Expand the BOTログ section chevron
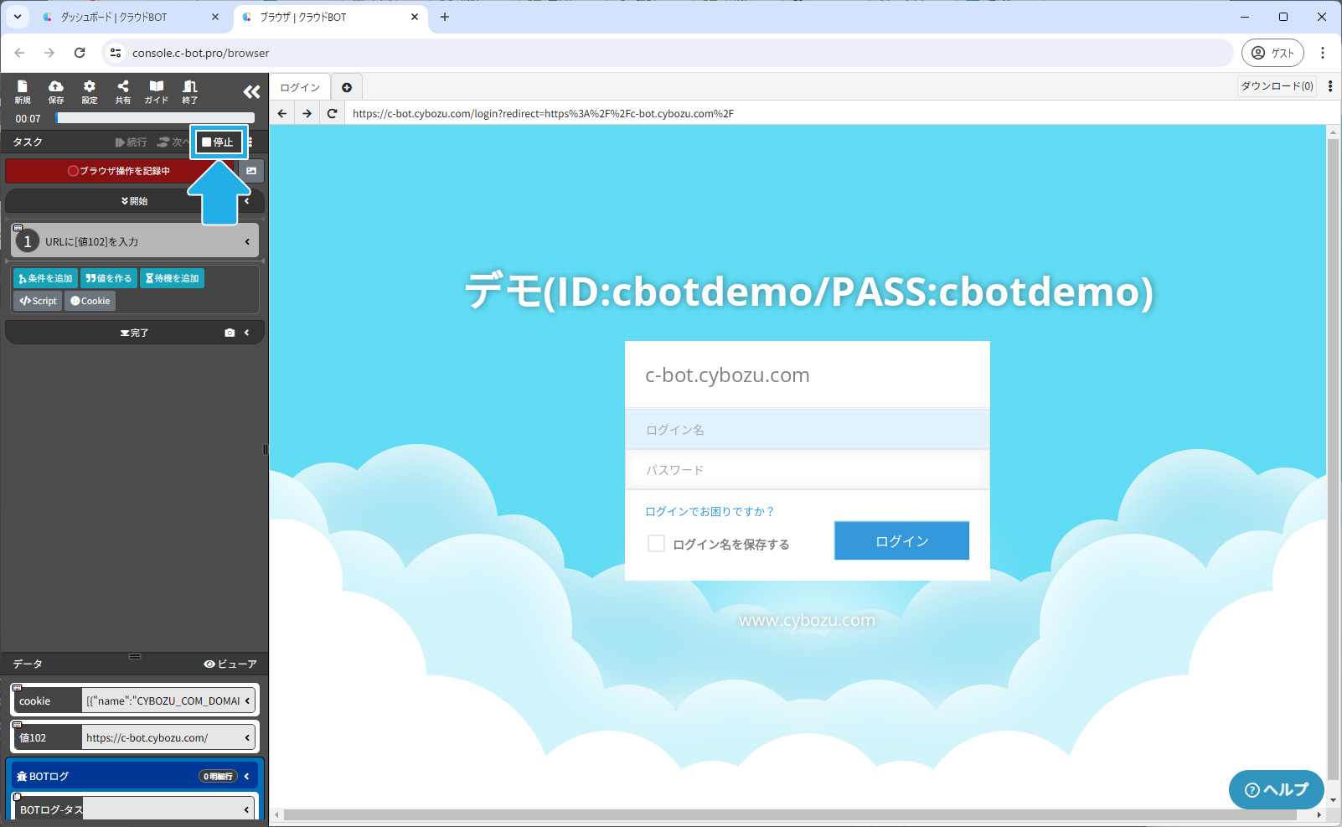The image size is (1342, 827). pos(247,776)
